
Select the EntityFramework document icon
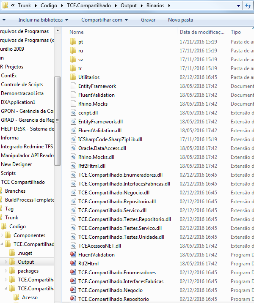[73, 86]
